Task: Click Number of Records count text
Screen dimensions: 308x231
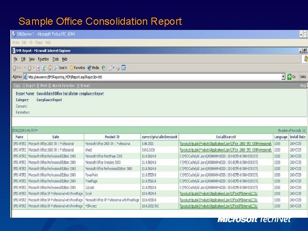Action: click(292, 130)
